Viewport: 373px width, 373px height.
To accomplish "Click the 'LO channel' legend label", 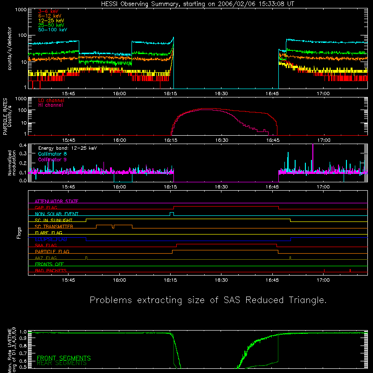I will pyautogui.click(x=51, y=100).
